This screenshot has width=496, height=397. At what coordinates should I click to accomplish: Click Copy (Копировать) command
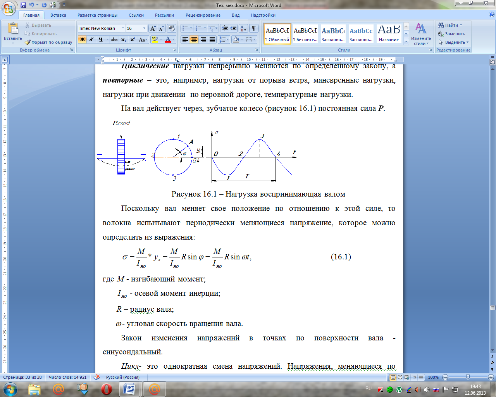pyautogui.click(x=40, y=34)
